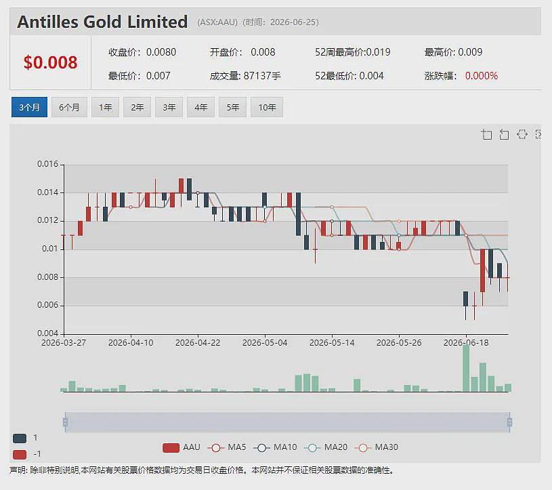Image resolution: width=552 pixels, height=490 pixels.
Task: Click the 最高价 0.009 value
Action: tap(470, 52)
